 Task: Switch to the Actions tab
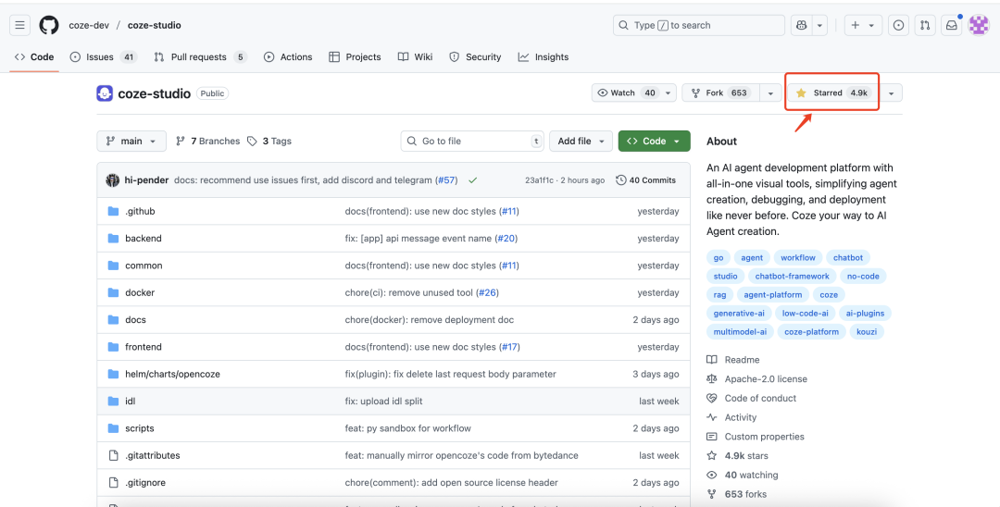pos(288,56)
